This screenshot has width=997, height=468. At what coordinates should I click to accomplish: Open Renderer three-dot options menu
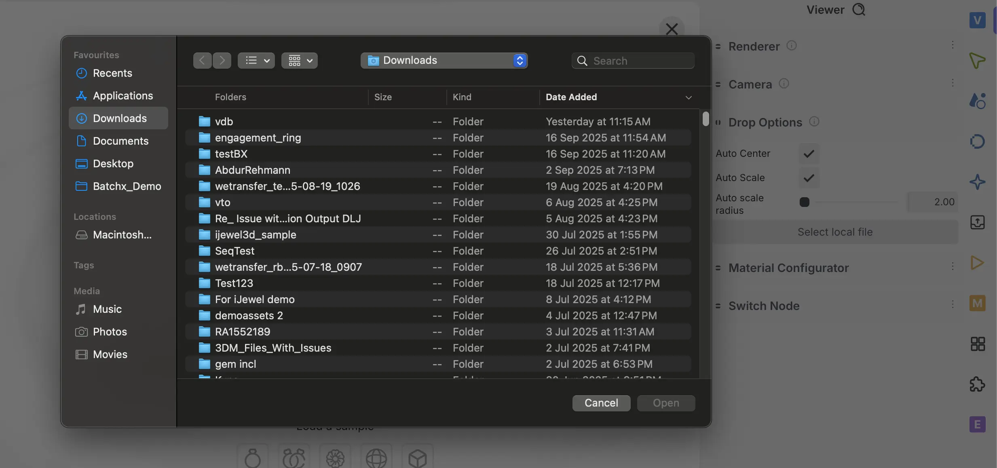(953, 45)
